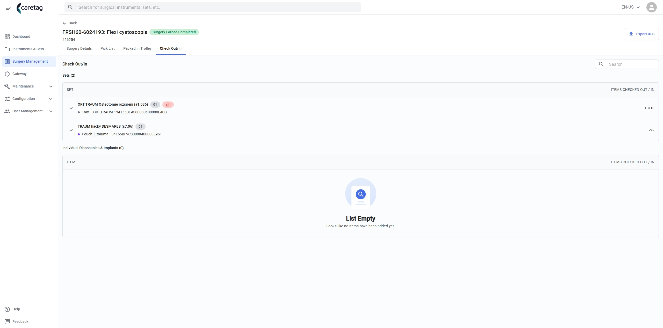The width and height of the screenshot is (663, 328).
Task: Open Instruments & Sets in the sidebar
Action: (x=29, y=49)
